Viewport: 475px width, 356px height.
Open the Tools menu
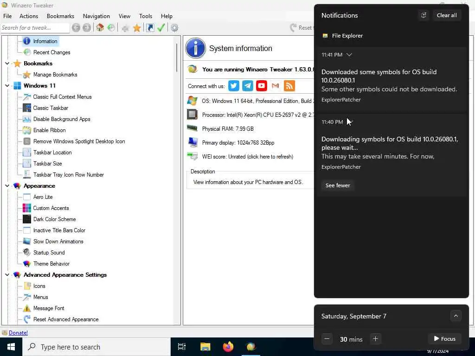click(x=145, y=16)
